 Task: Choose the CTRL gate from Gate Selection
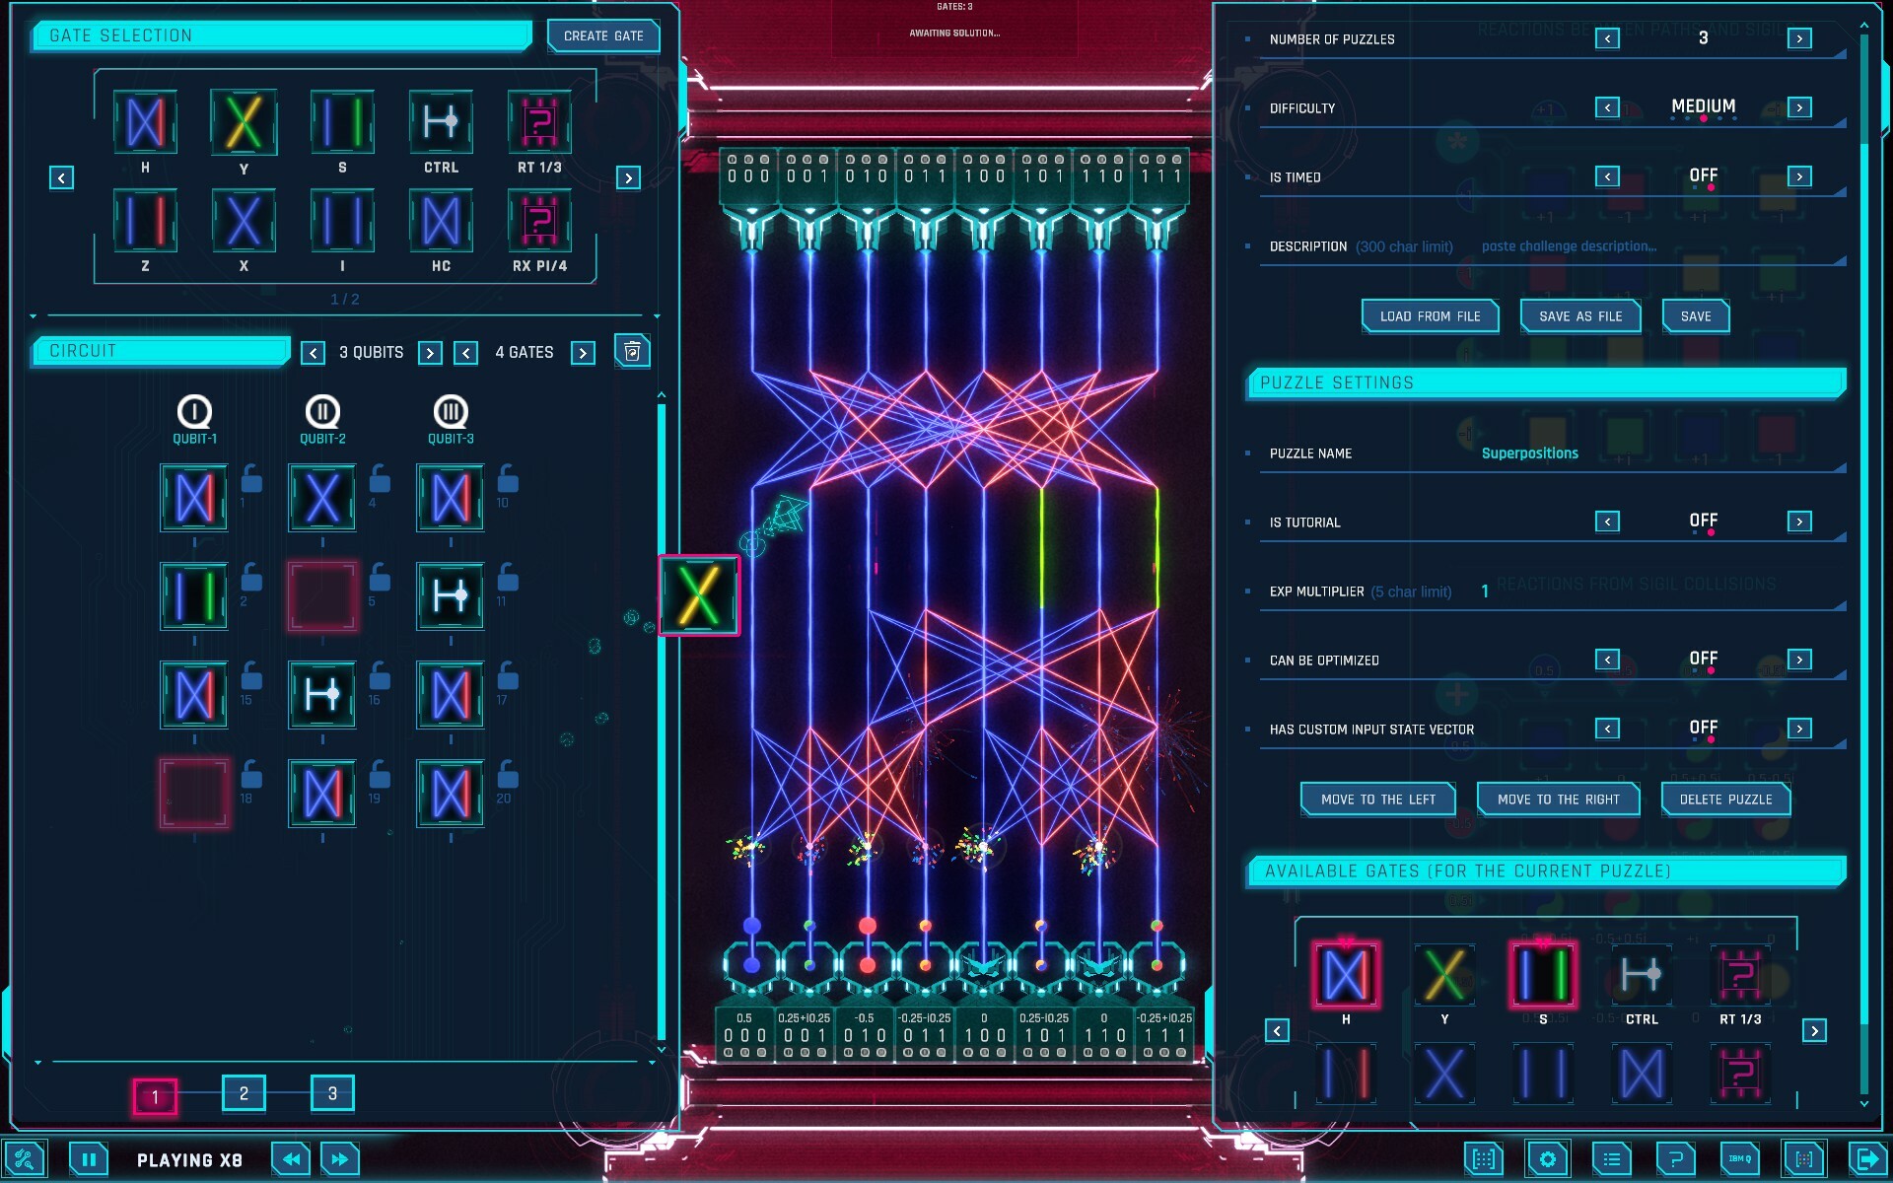coord(441,122)
